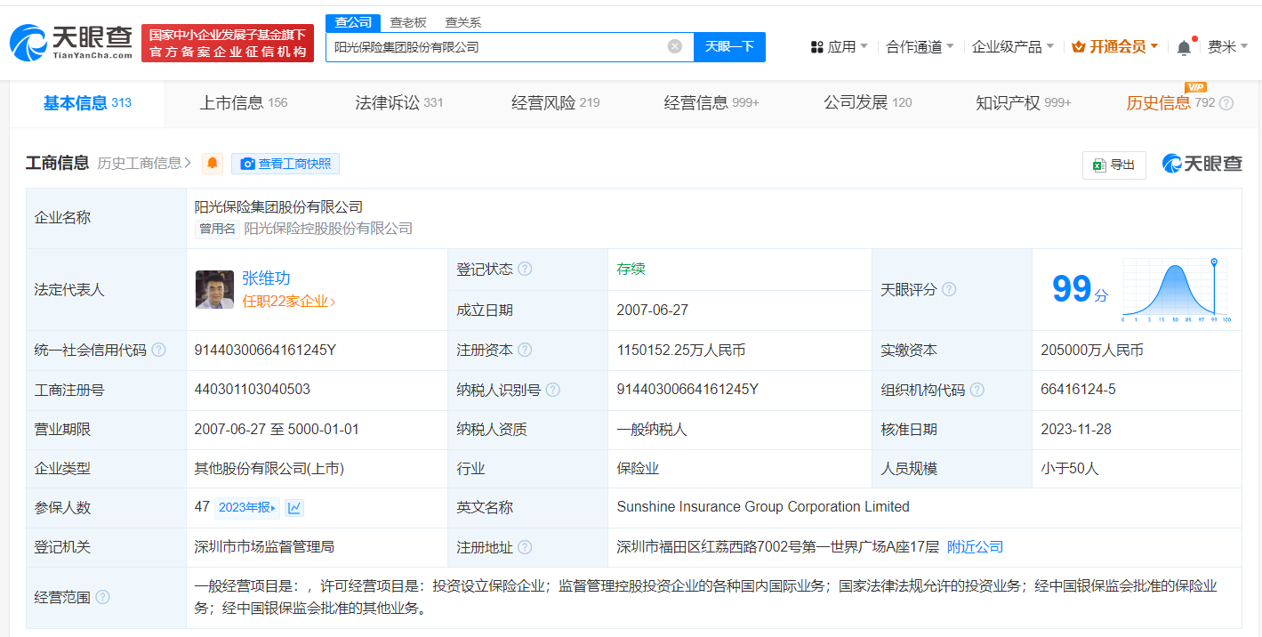Open the 开通会员 dropdown
This screenshot has width=1262, height=637.
(1114, 46)
